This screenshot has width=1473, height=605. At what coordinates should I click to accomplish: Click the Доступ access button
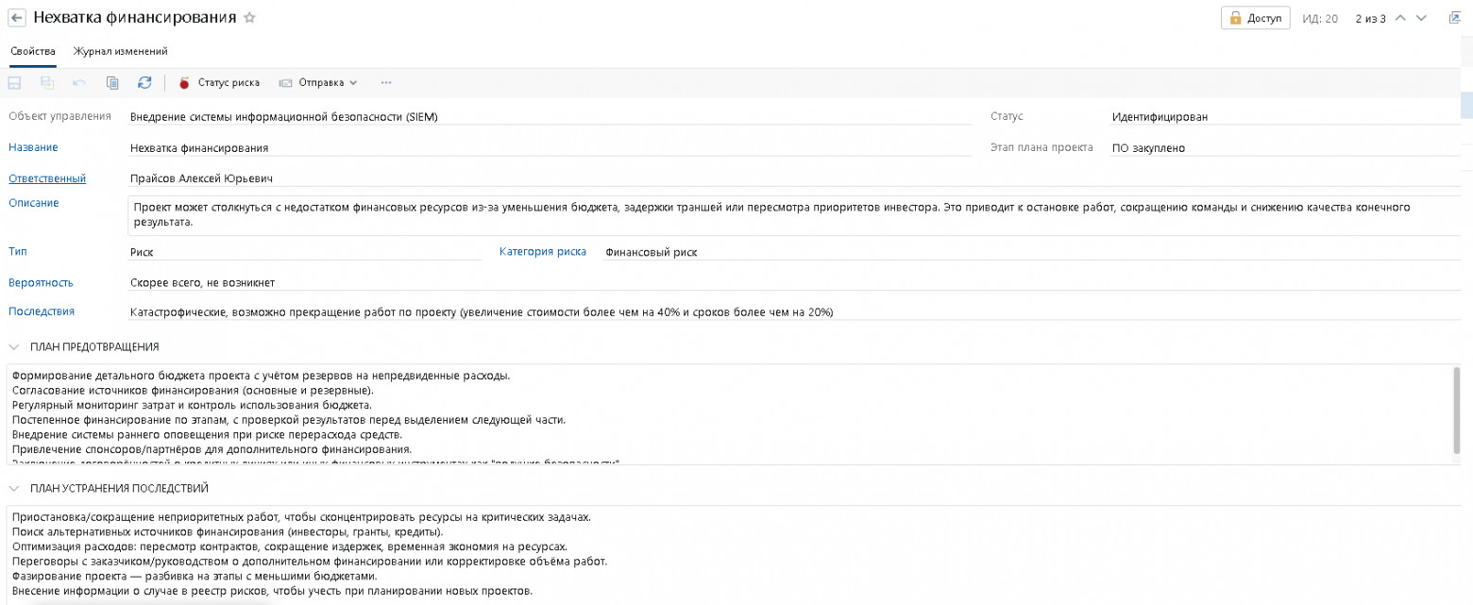[x=1255, y=18]
